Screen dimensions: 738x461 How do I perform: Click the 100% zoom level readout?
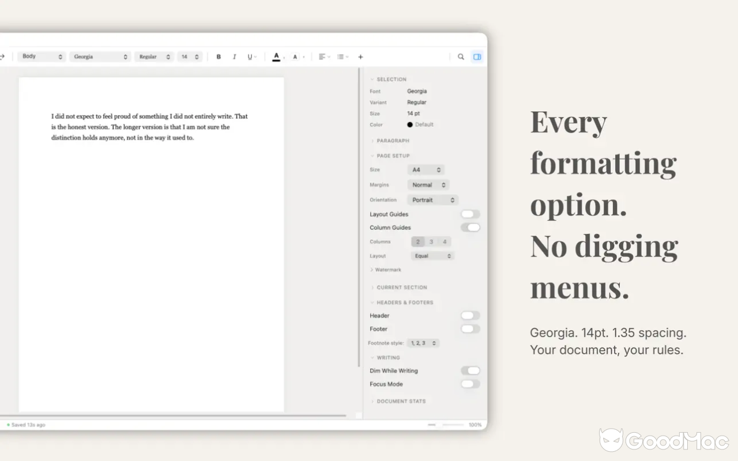pyautogui.click(x=475, y=425)
